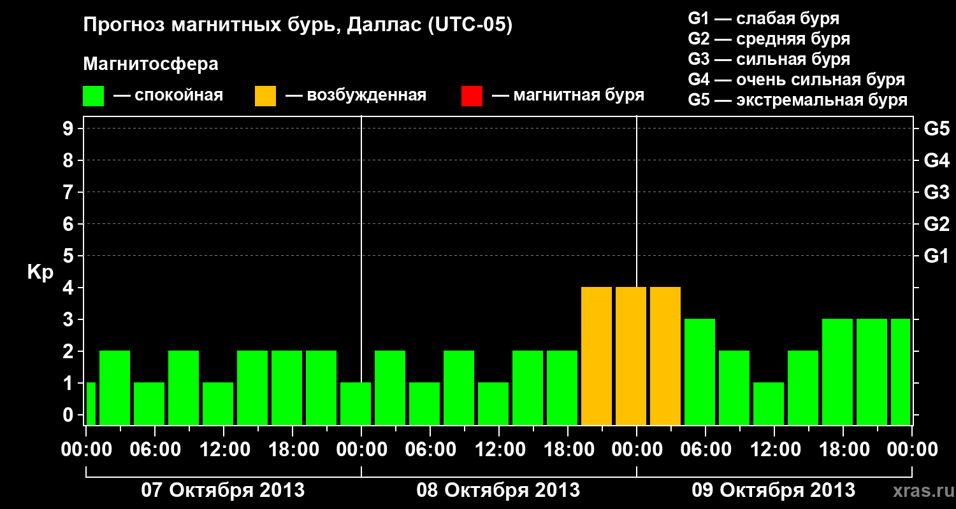
Task: Click the Магнитосфера heading
Action: coord(151,65)
